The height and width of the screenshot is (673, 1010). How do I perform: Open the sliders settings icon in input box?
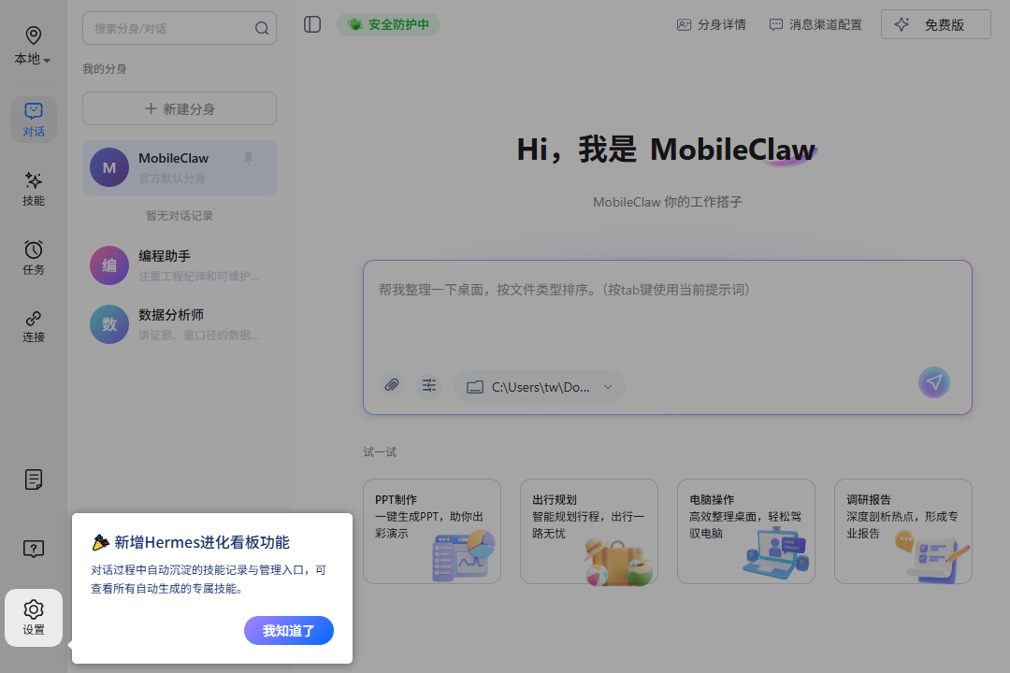[429, 385]
